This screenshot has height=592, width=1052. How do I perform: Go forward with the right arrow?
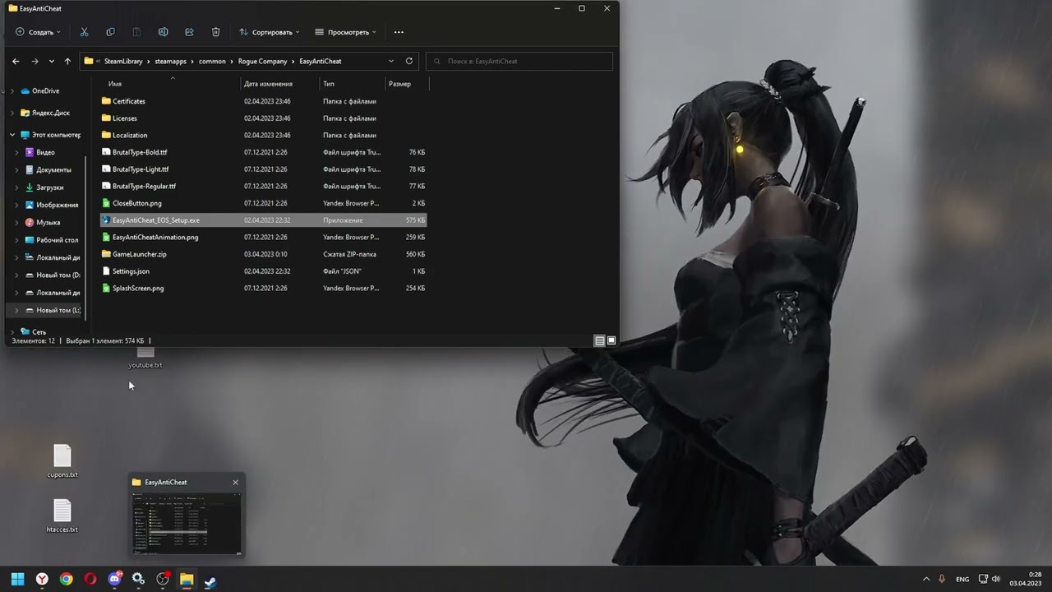(35, 61)
